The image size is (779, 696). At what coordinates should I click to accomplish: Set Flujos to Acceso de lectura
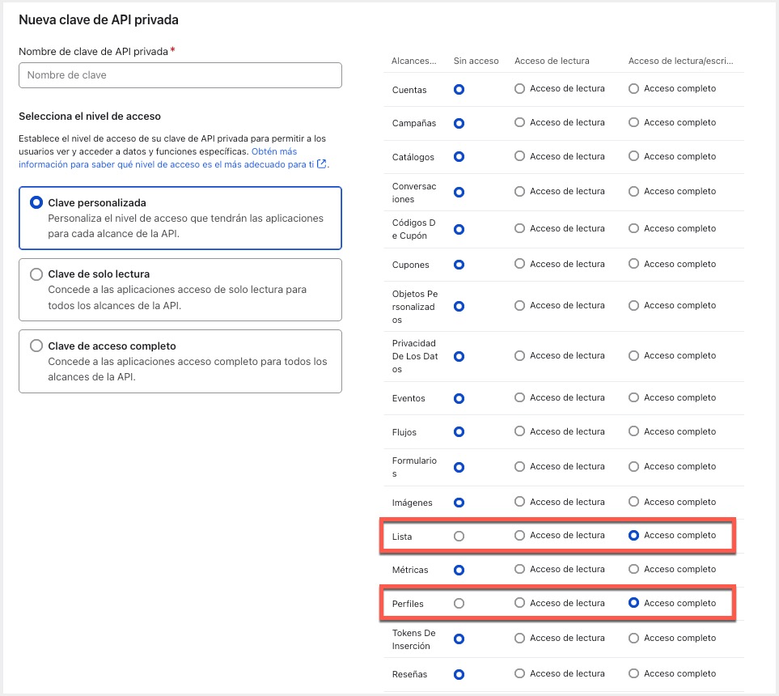pos(520,432)
